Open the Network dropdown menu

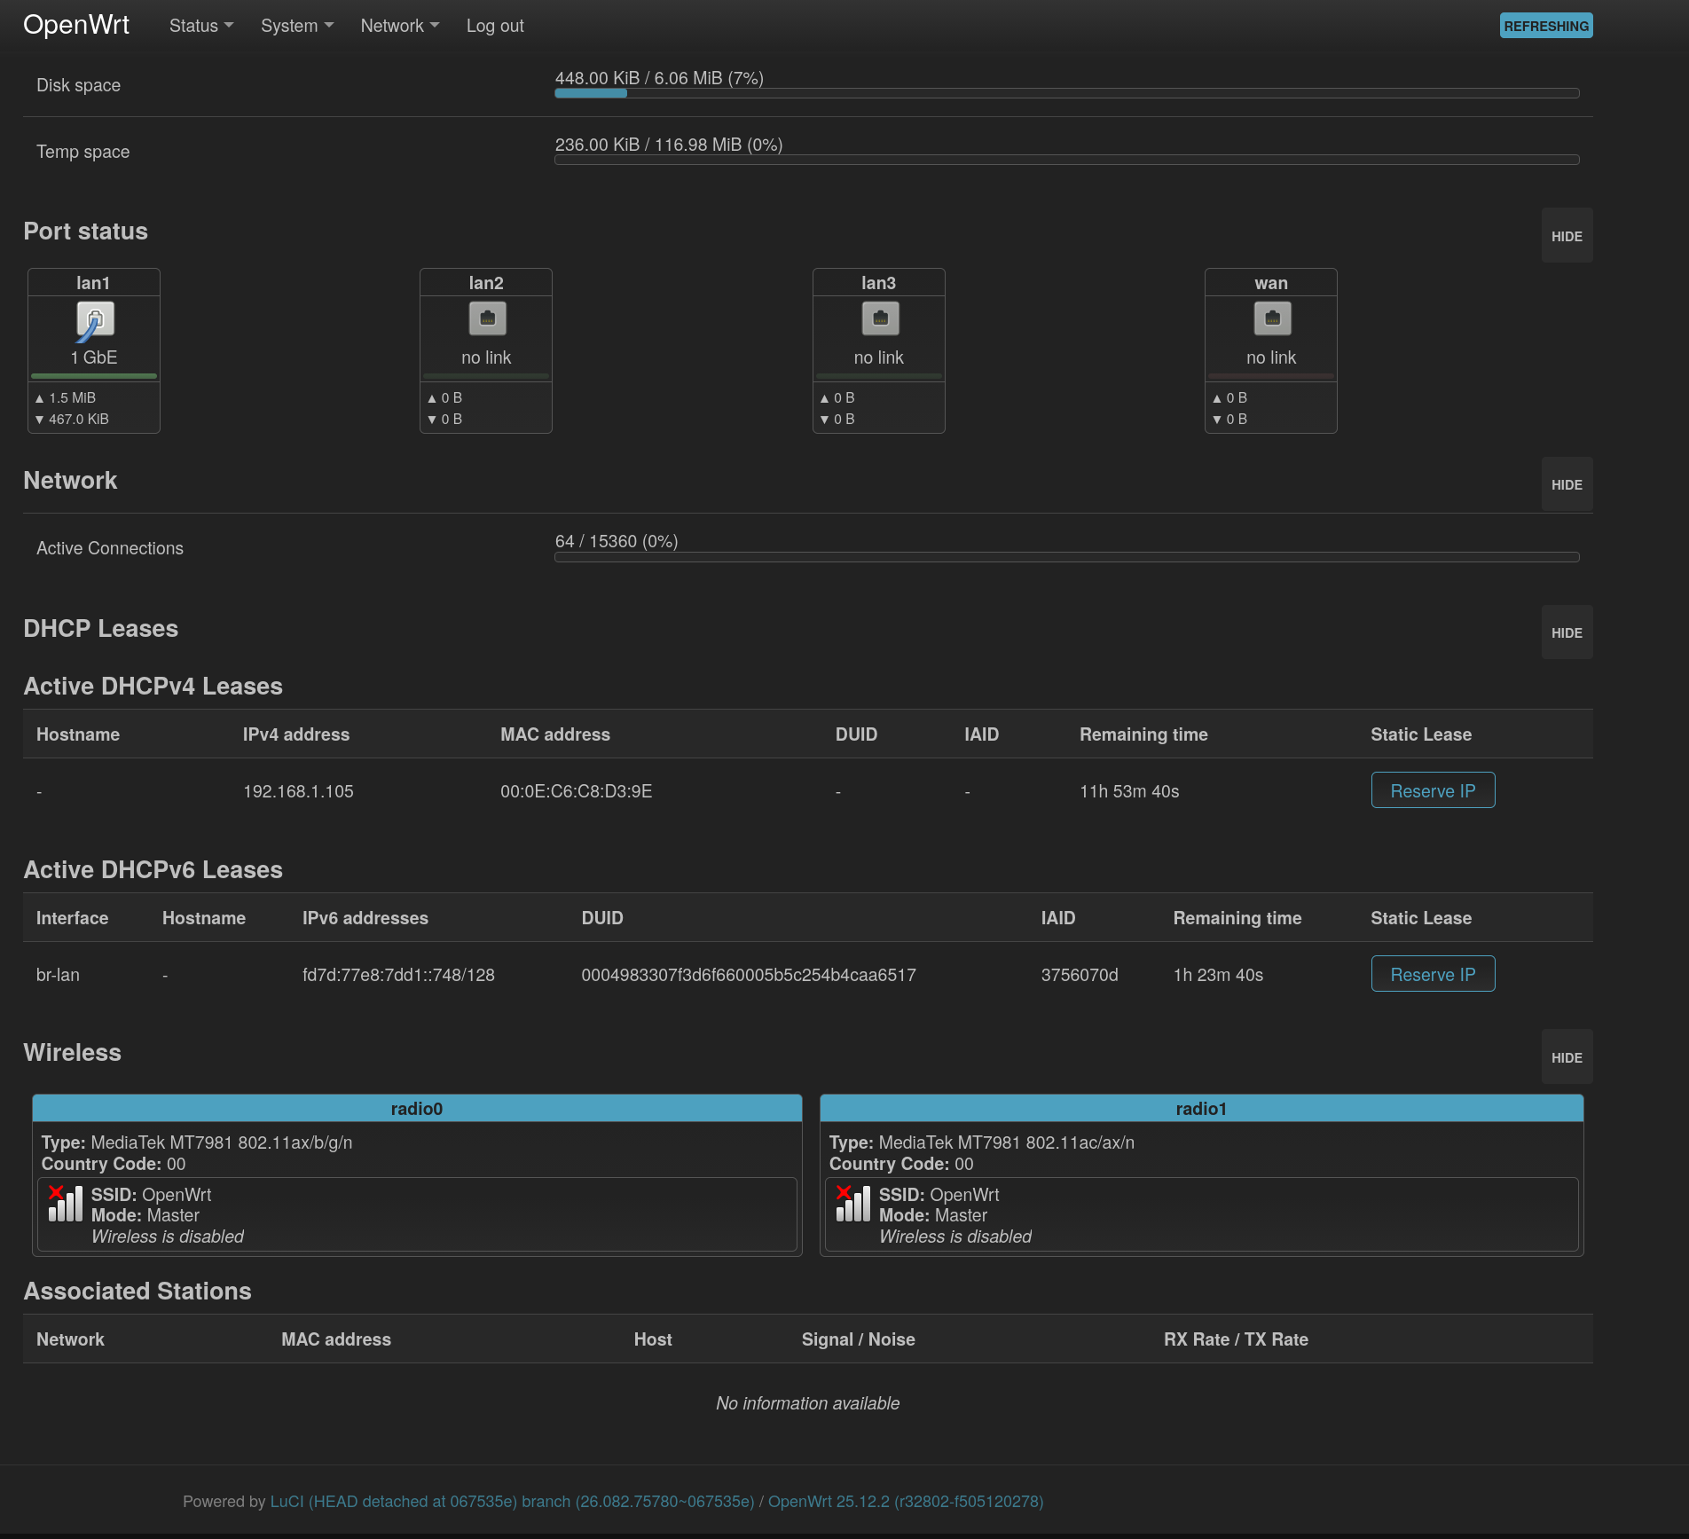point(400,26)
